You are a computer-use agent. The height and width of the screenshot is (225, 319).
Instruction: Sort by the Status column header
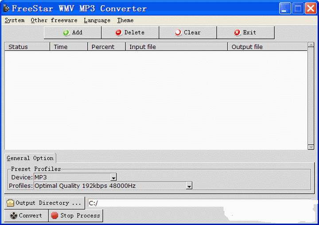pos(27,47)
